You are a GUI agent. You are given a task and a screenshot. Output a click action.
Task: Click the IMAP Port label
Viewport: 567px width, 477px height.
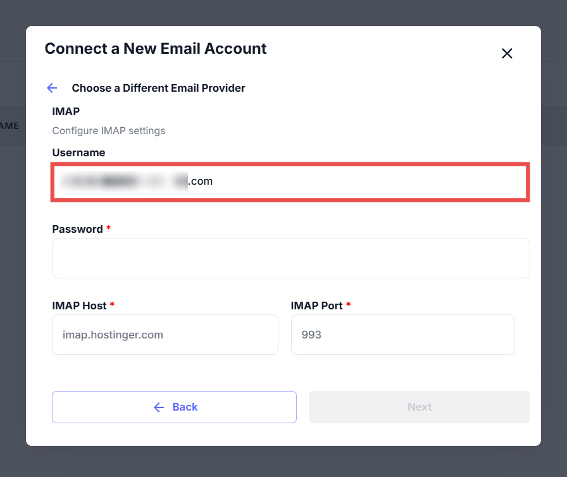(316, 306)
